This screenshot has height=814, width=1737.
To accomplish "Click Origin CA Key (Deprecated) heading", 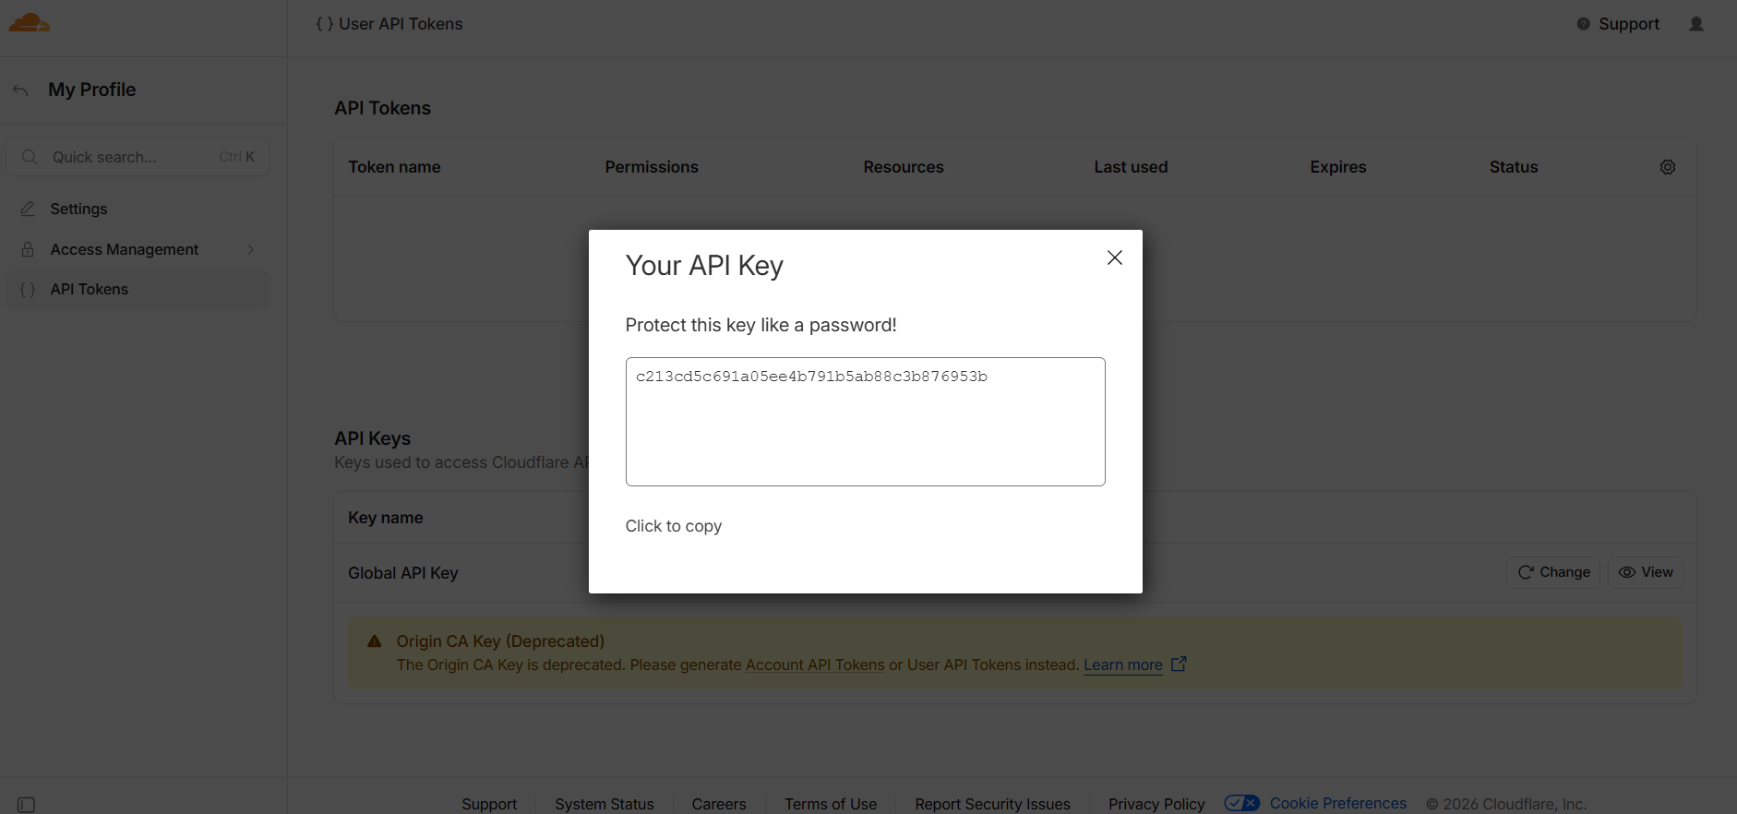I will click(x=500, y=641).
